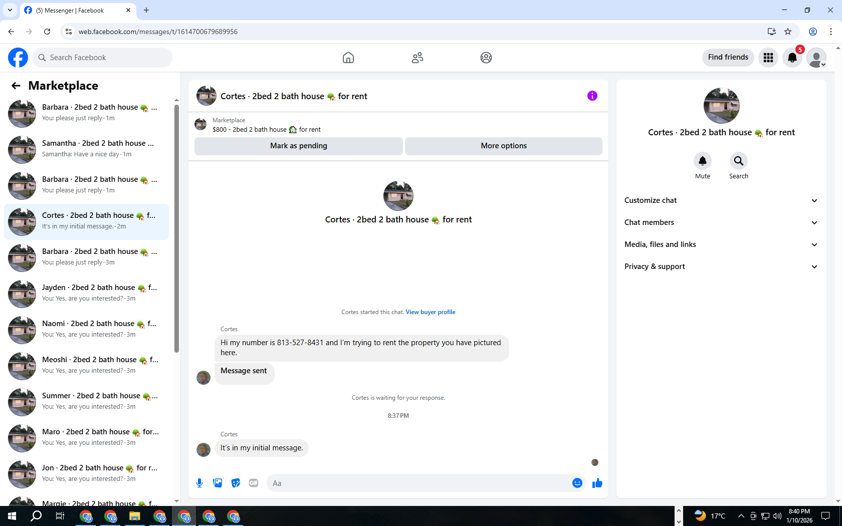
Task: Click the chat list vertical scrollbar
Action: [176, 228]
